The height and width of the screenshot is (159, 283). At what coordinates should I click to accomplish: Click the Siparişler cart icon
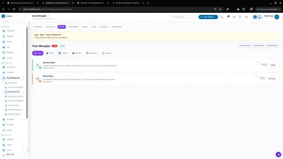[x=4, y=36]
